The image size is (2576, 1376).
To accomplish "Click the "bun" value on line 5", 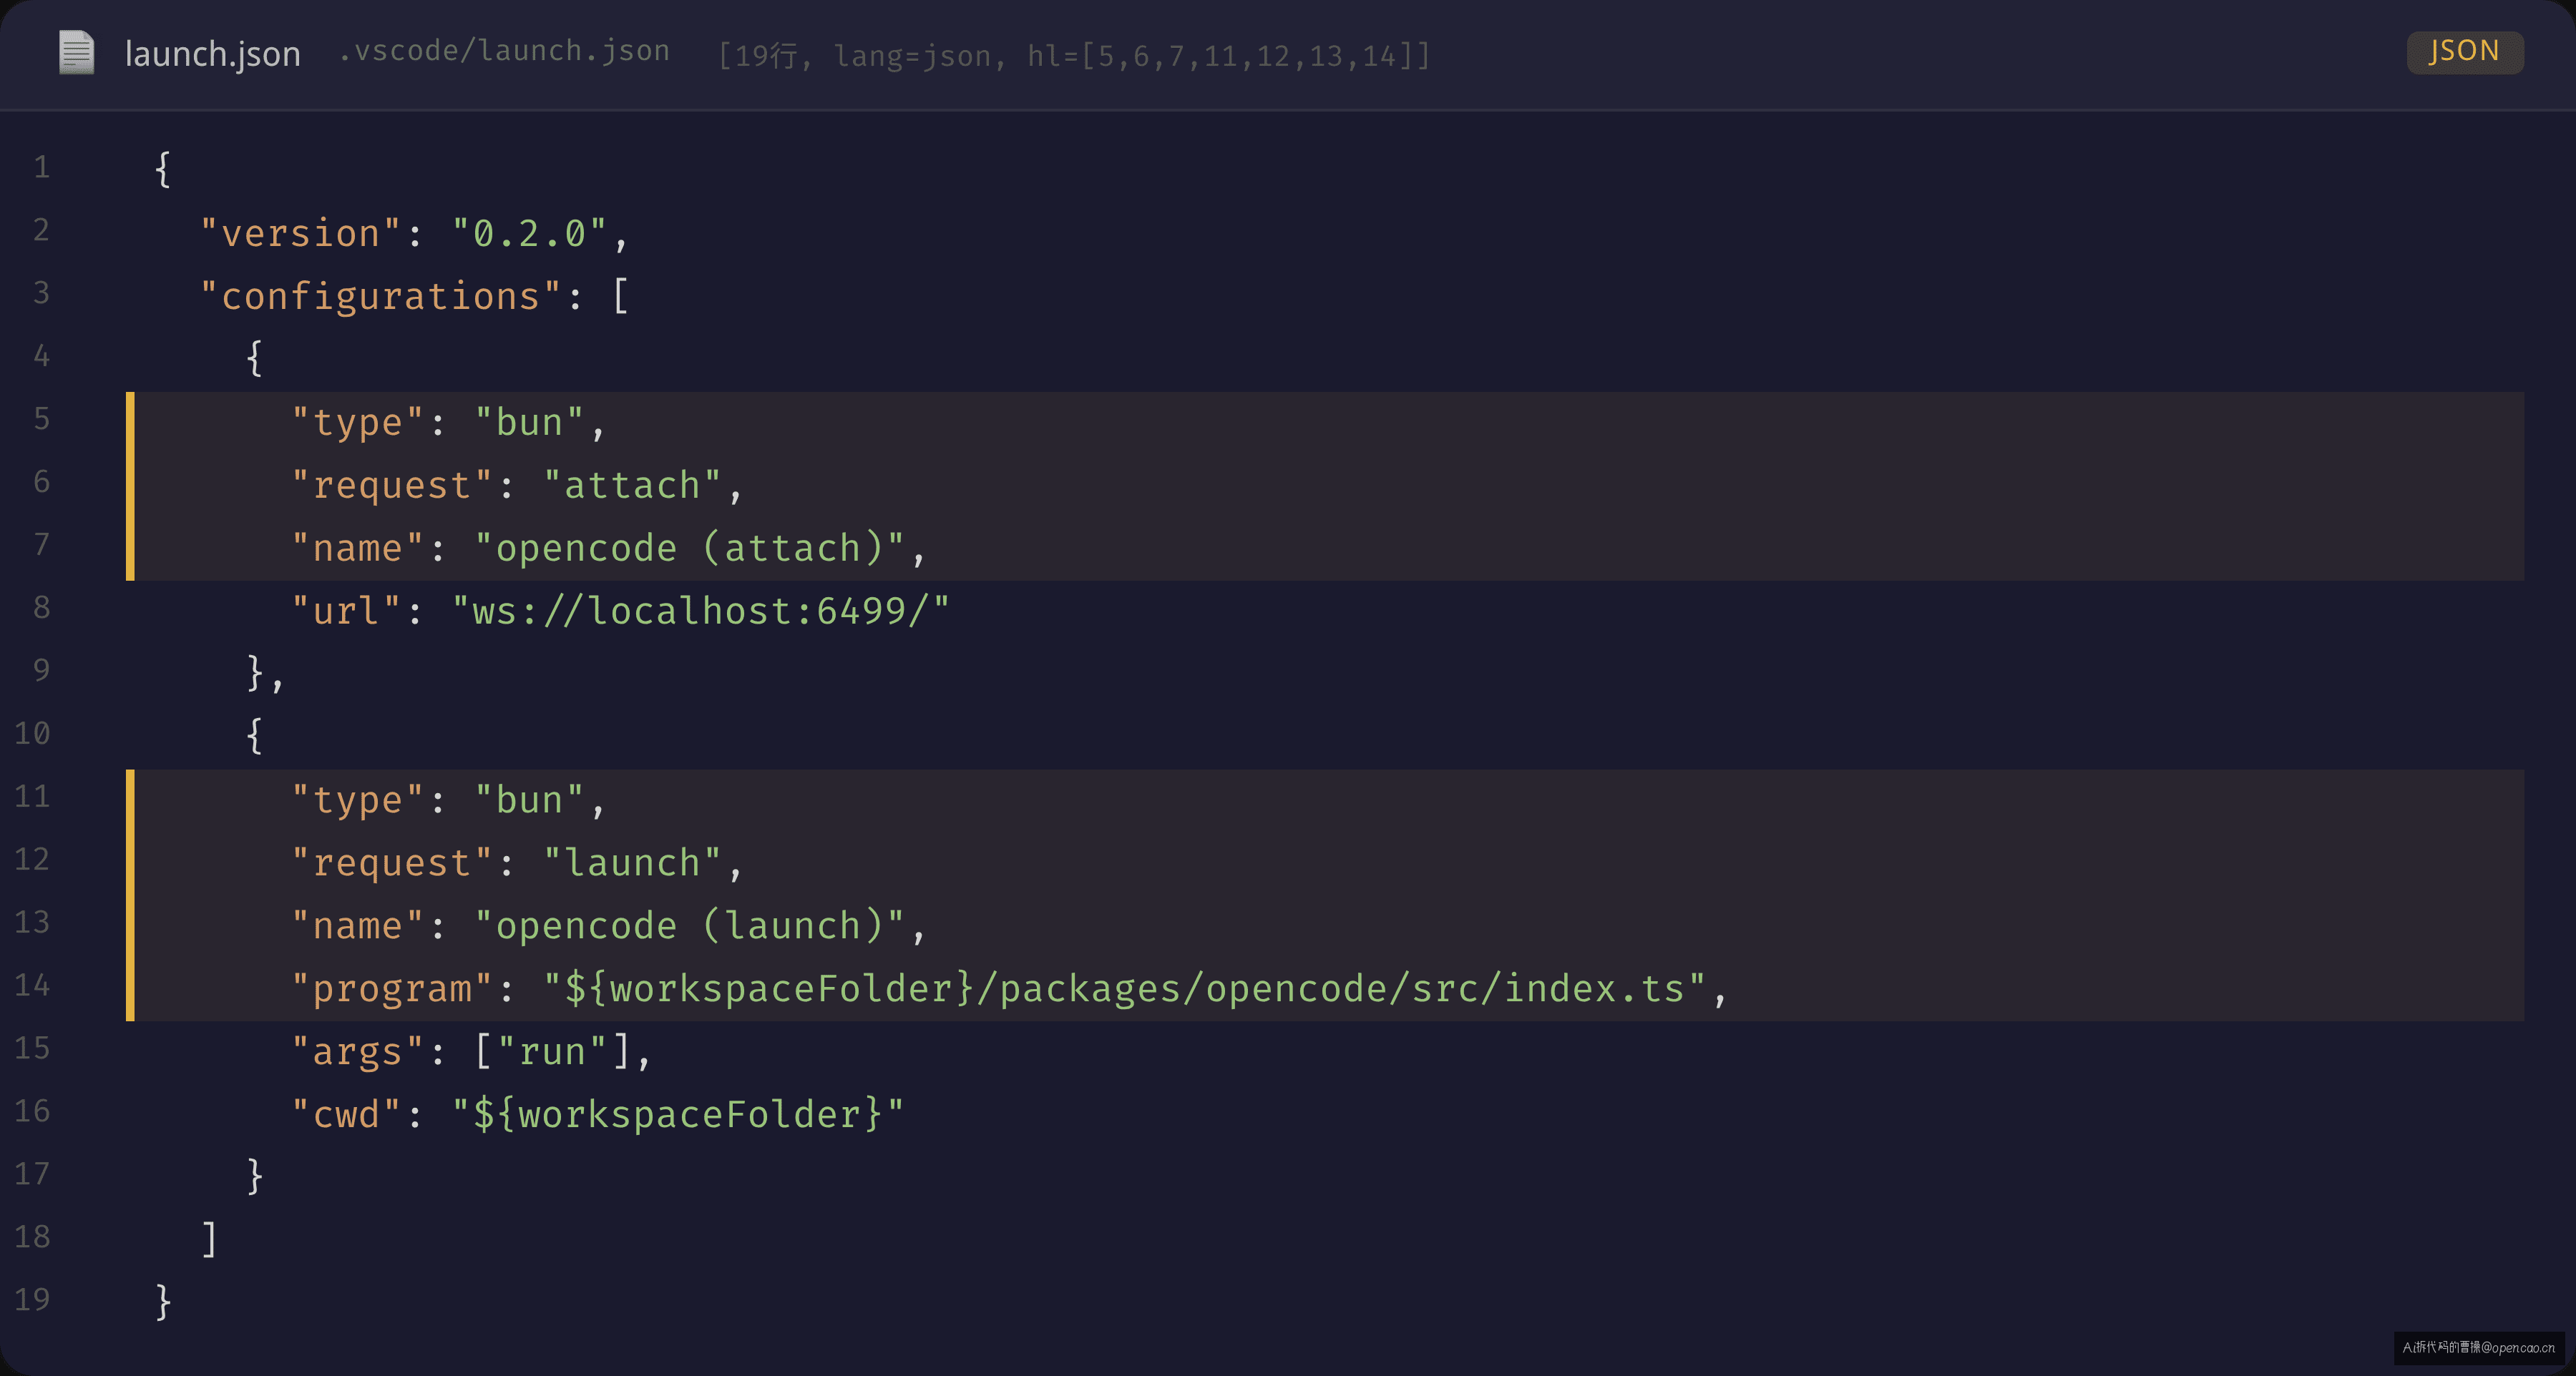I will pyautogui.click(x=529, y=423).
